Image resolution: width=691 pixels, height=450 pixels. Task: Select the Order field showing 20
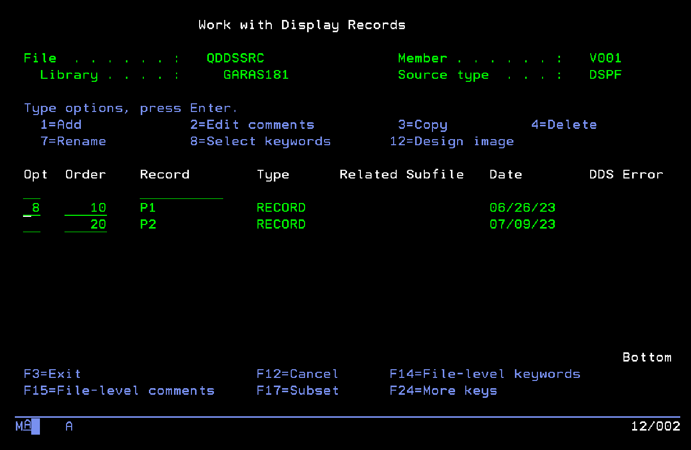[86, 225]
